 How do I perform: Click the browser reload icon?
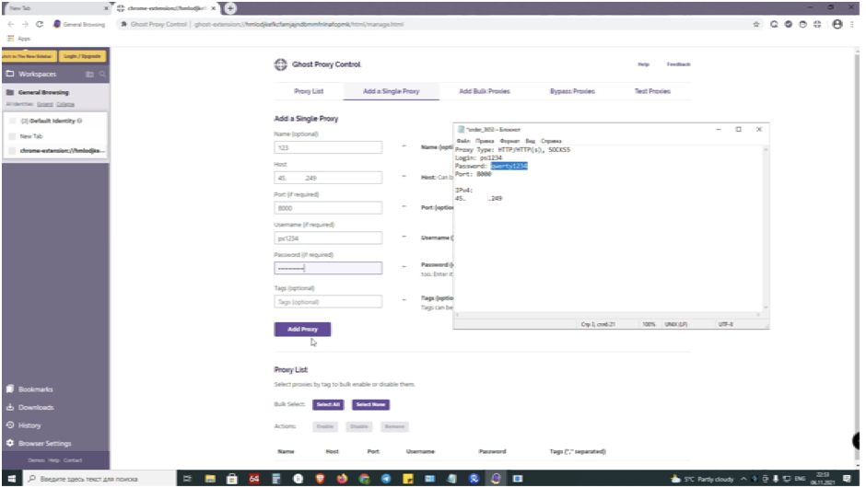[40, 24]
